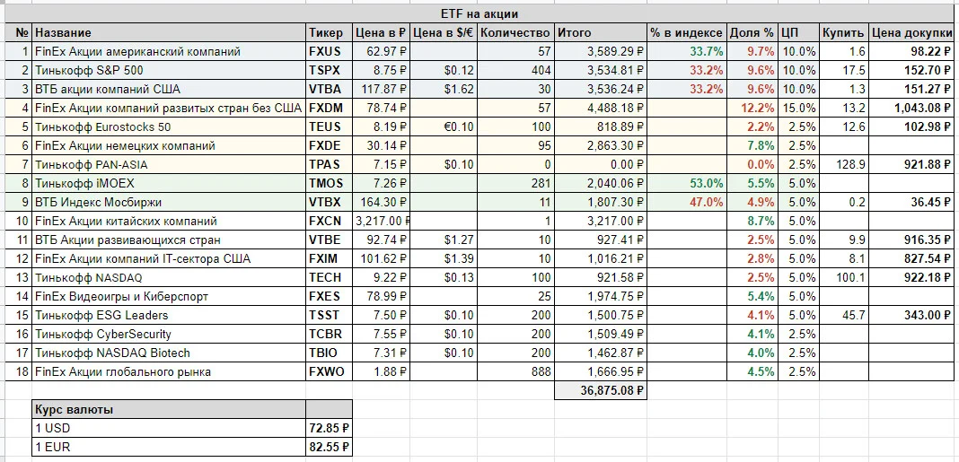Select currency price cell '€0.10'
The width and height of the screenshot is (959, 462).
point(444,127)
